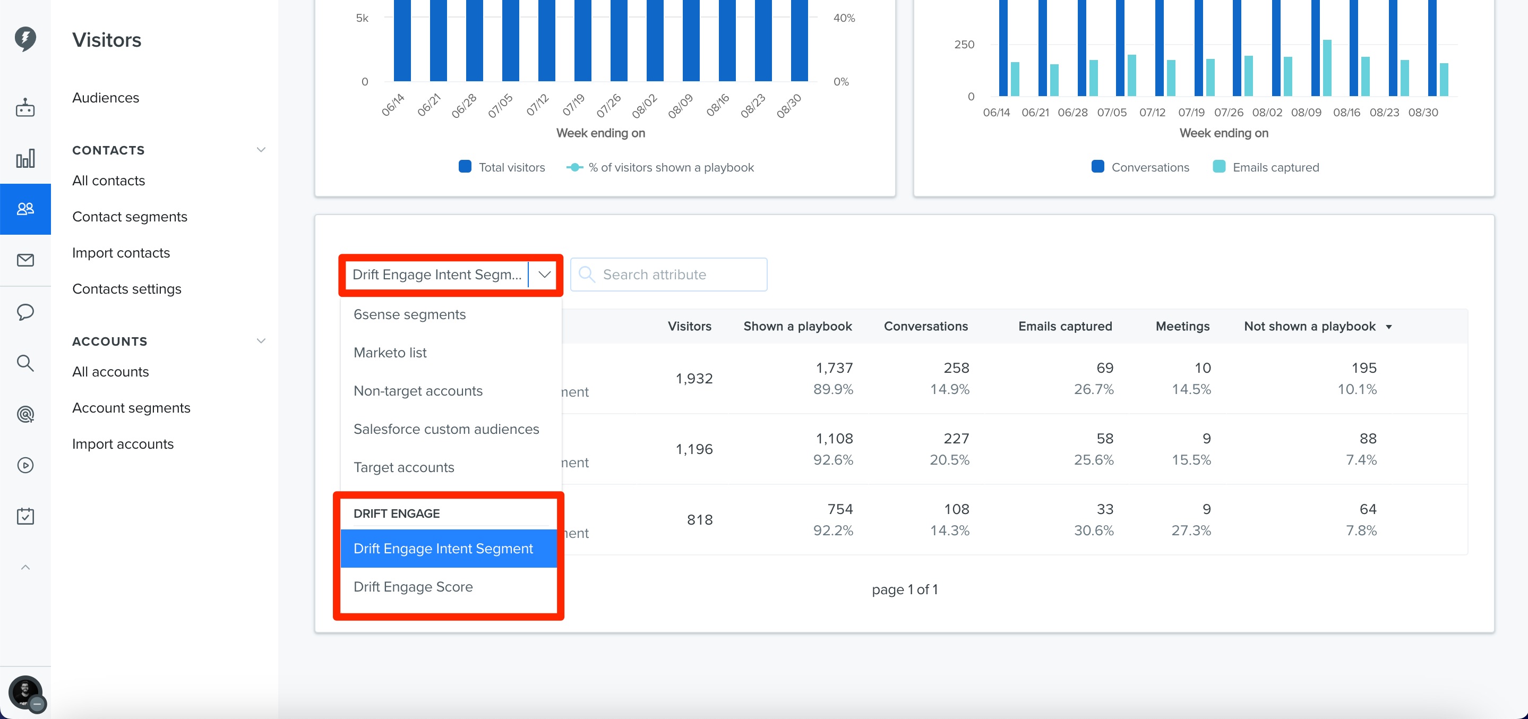
Task: Open the target at-sign icon in sidebar
Action: [25, 414]
